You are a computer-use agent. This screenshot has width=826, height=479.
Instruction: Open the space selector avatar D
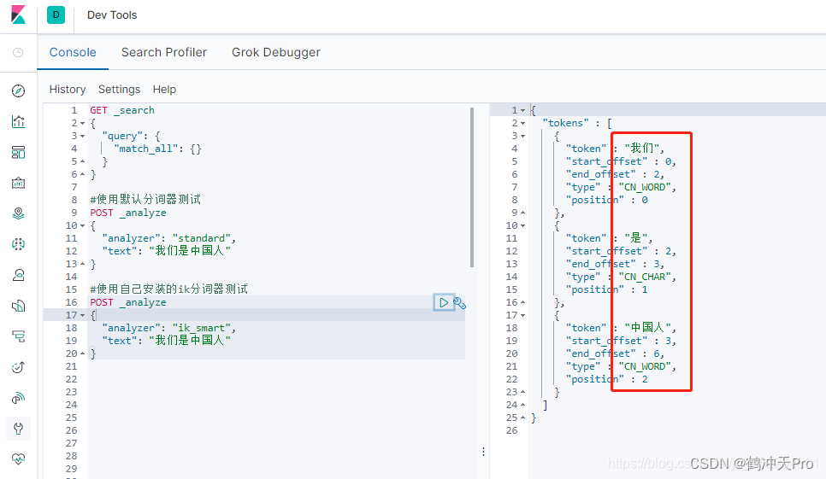pyautogui.click(x=56, y=15)
